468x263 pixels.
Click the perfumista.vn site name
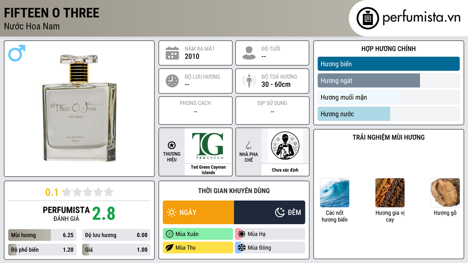[x=421, y=18]
